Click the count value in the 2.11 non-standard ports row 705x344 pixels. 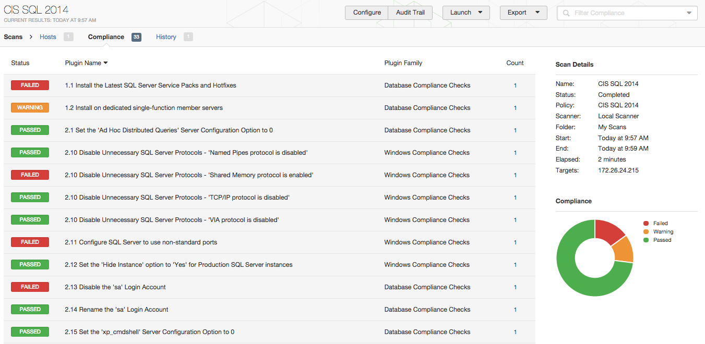(x=515, y=242)
